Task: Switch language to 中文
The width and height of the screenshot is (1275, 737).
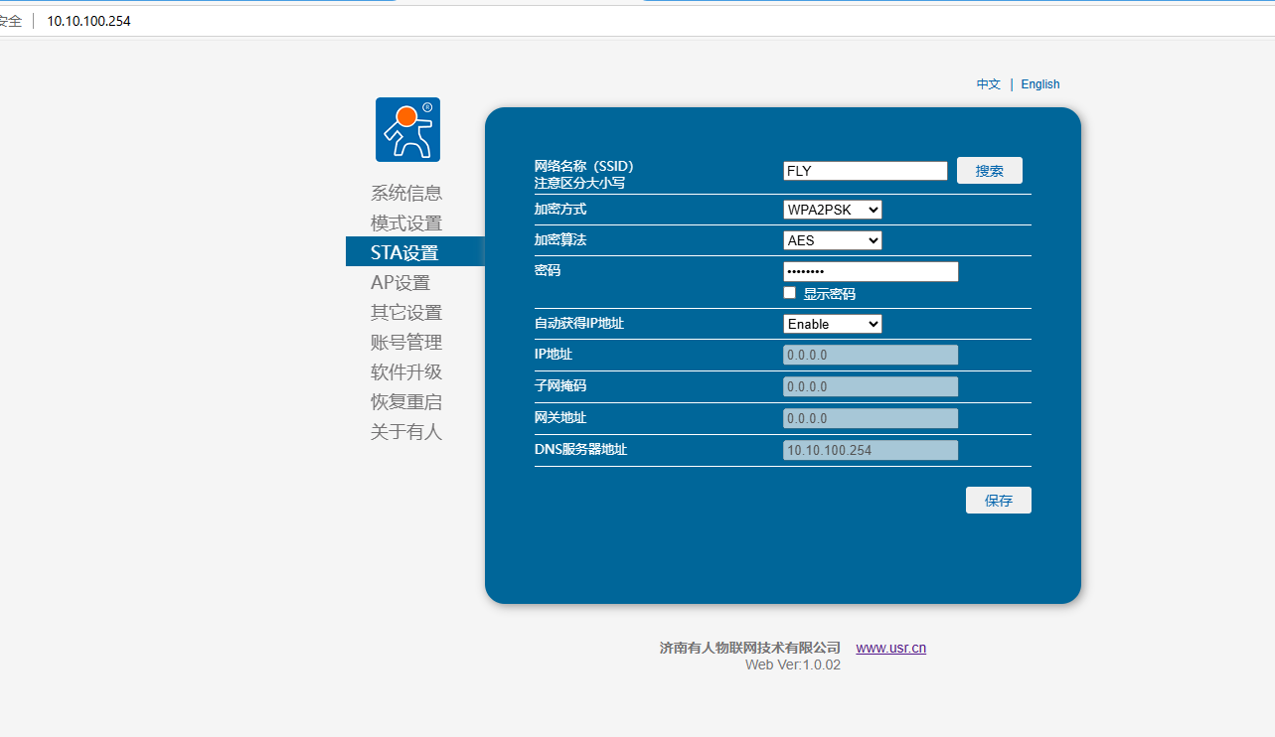Action: [x=988, y=84]
